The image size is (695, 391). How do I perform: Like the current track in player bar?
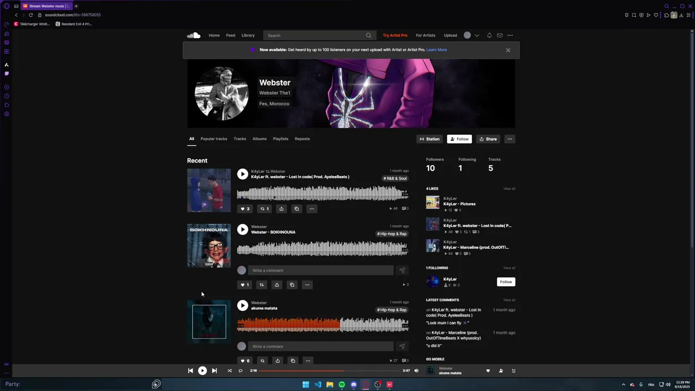point(488,371)
